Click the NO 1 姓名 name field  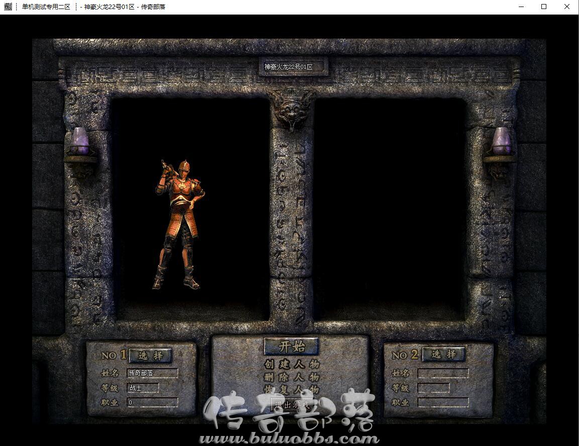click(153, 373)
